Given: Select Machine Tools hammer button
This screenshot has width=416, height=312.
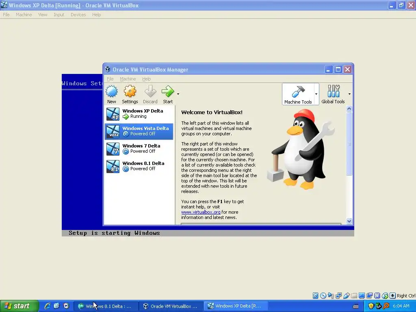Looking at the screenshot, I should point(298,94).
